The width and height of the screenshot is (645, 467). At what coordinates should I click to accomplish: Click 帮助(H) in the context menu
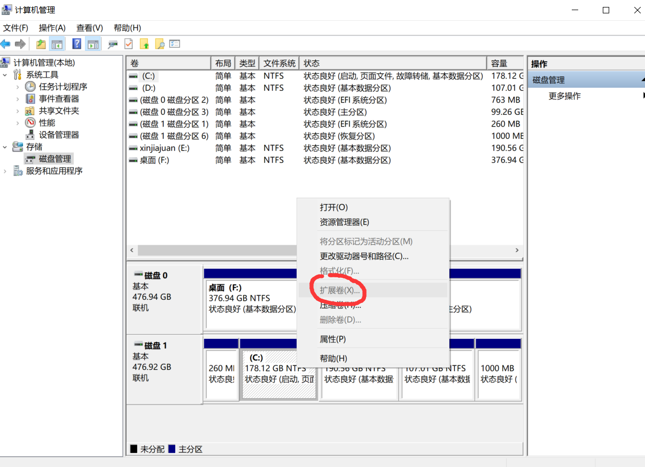[373, 359]
